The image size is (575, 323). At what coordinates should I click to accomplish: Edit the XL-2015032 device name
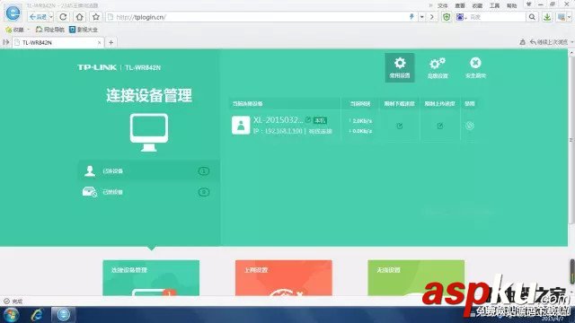coord(308,119)
